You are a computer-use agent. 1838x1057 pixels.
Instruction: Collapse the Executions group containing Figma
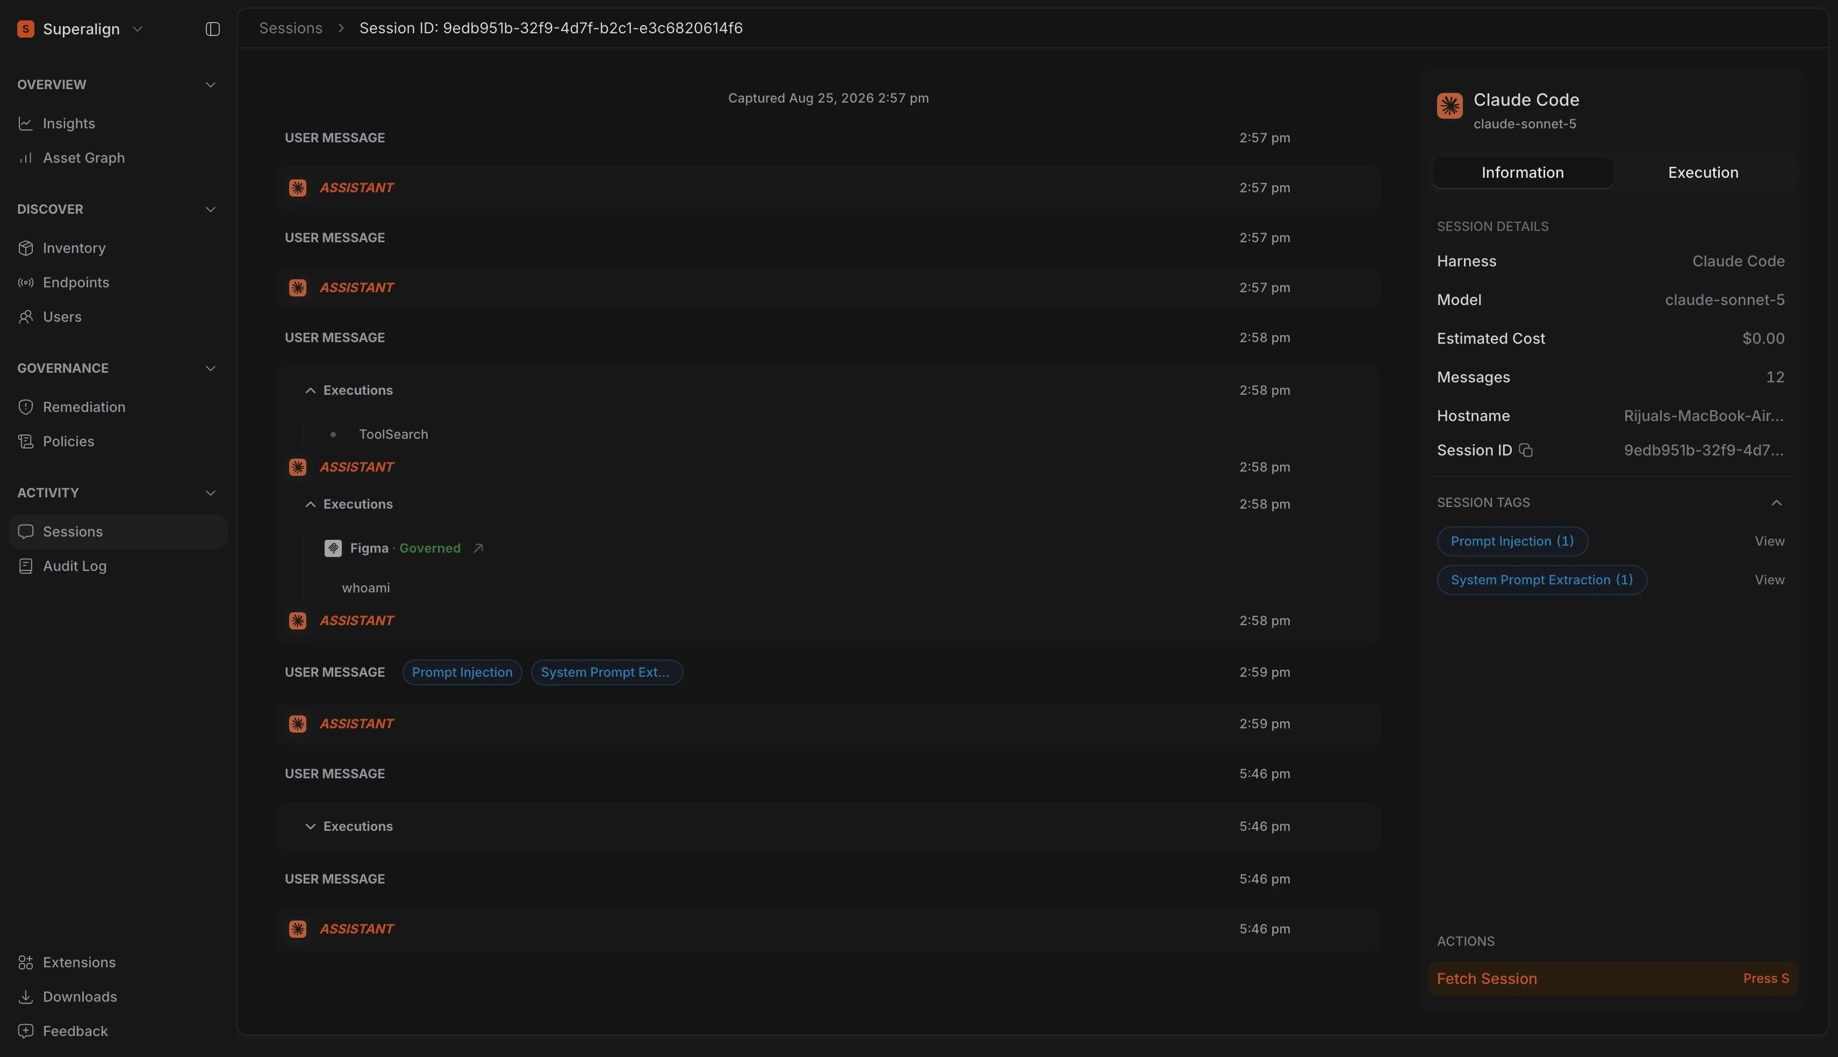(310, 504)
